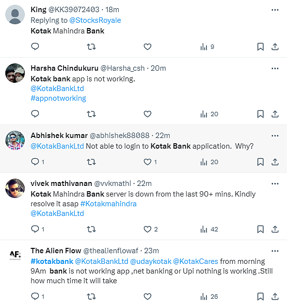Viewport: 287px width, 305px height.
Task: Like Abhishek kumar's tweet
Action: point(147,162)
